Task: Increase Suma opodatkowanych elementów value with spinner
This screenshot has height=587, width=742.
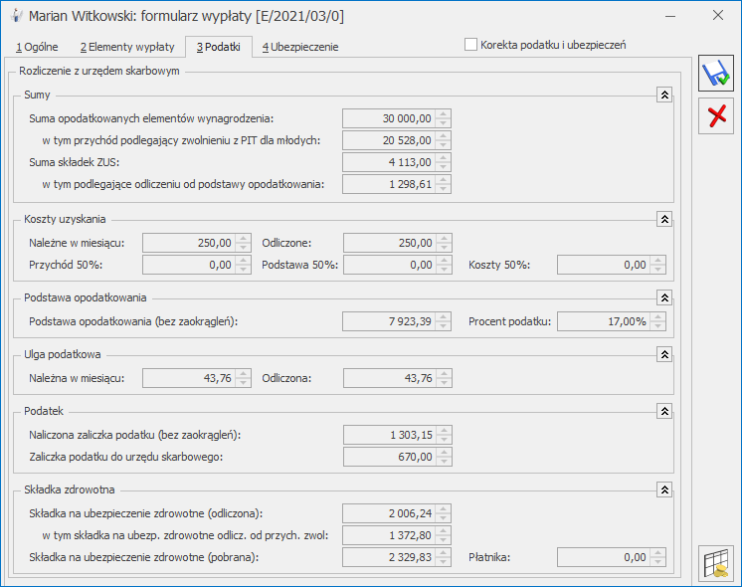Action: 443,114
